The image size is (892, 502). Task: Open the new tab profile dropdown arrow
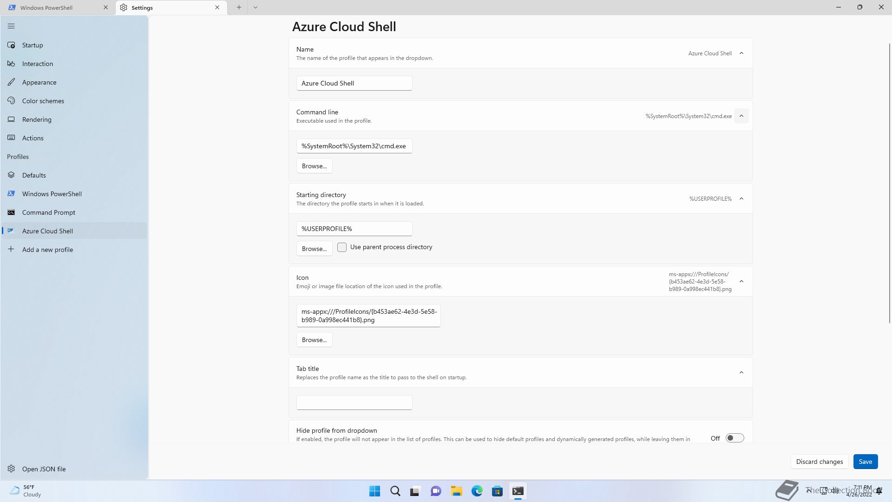pyautogui.click(x=256, y=7)
